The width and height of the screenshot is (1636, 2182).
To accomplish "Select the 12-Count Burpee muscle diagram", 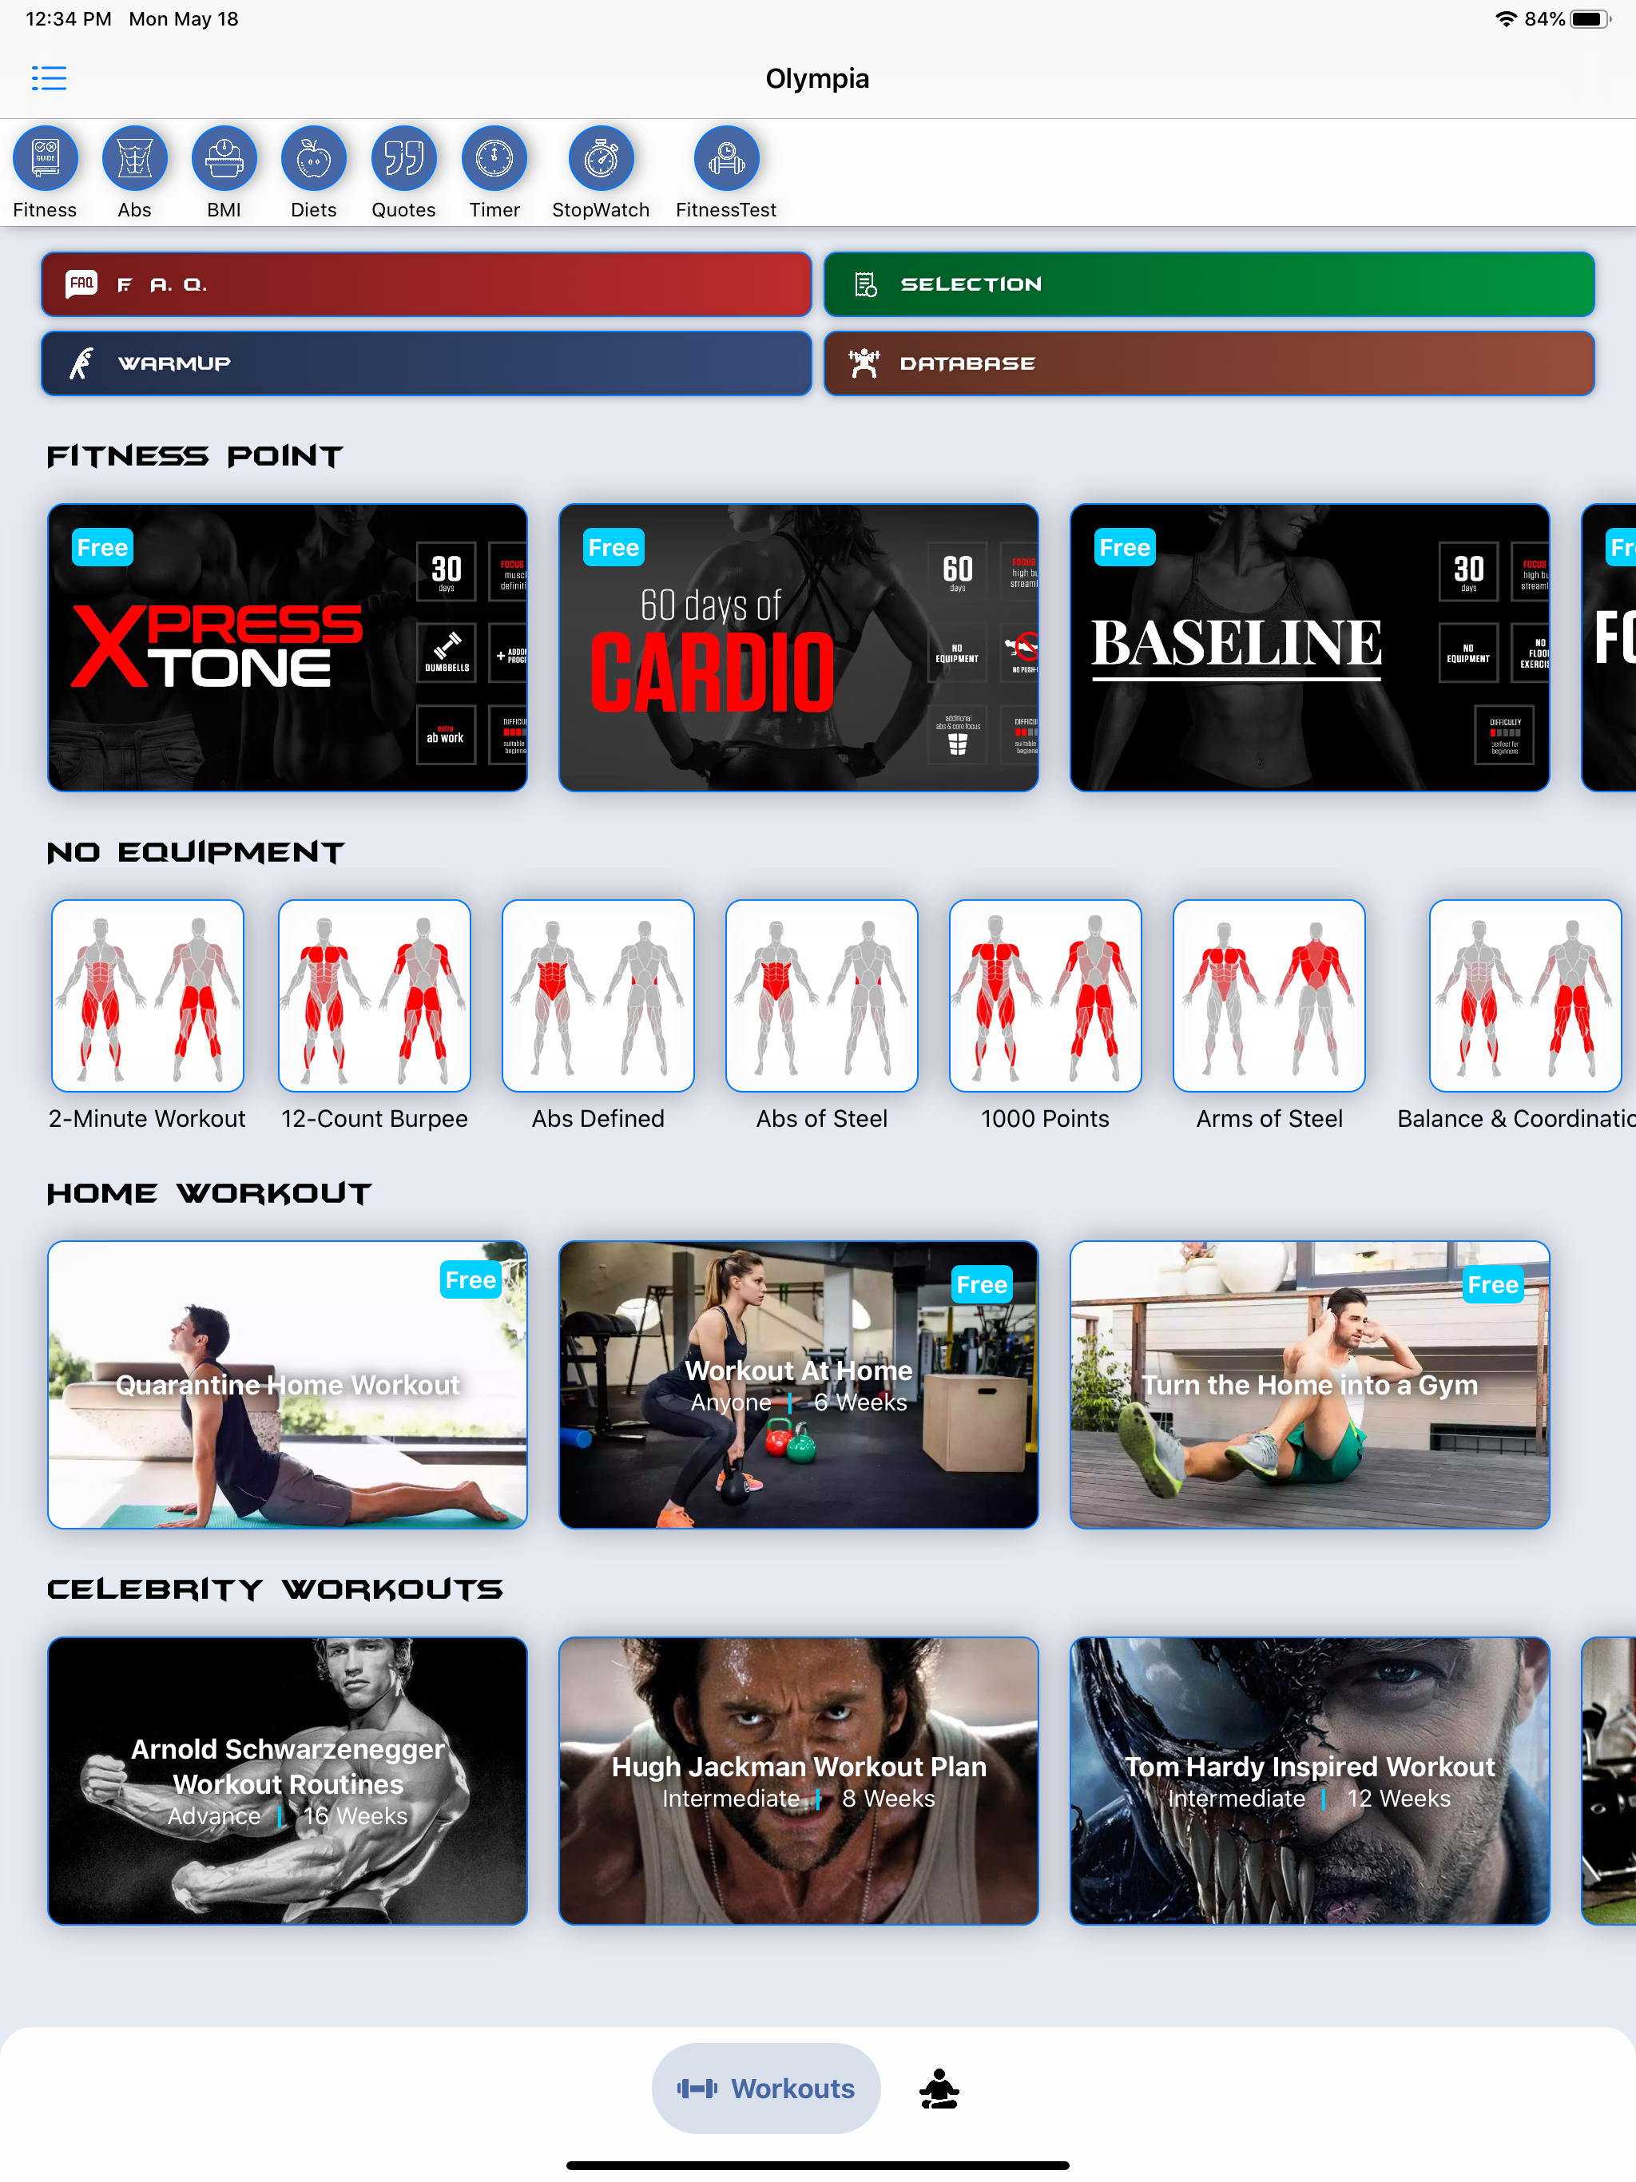I will tap(374, 995).
